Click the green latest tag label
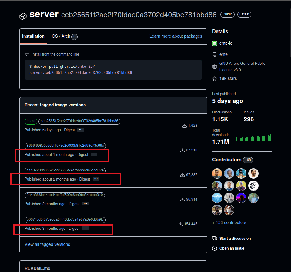The width and height of the screenshot is (291, 272). 31,121
